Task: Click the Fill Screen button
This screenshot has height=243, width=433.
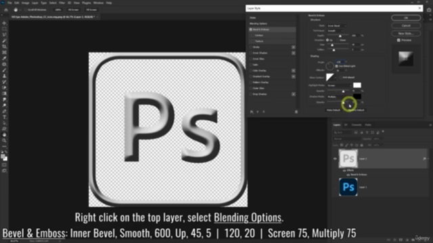Action: [91, 10]
